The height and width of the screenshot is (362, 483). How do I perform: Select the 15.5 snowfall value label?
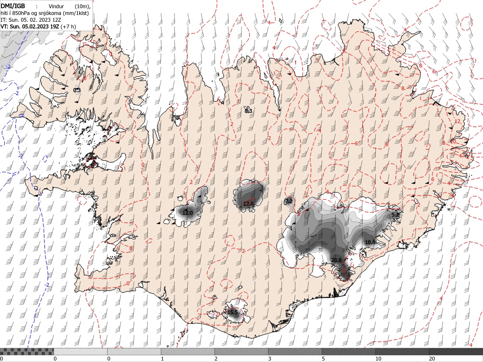tap(233, 312)
